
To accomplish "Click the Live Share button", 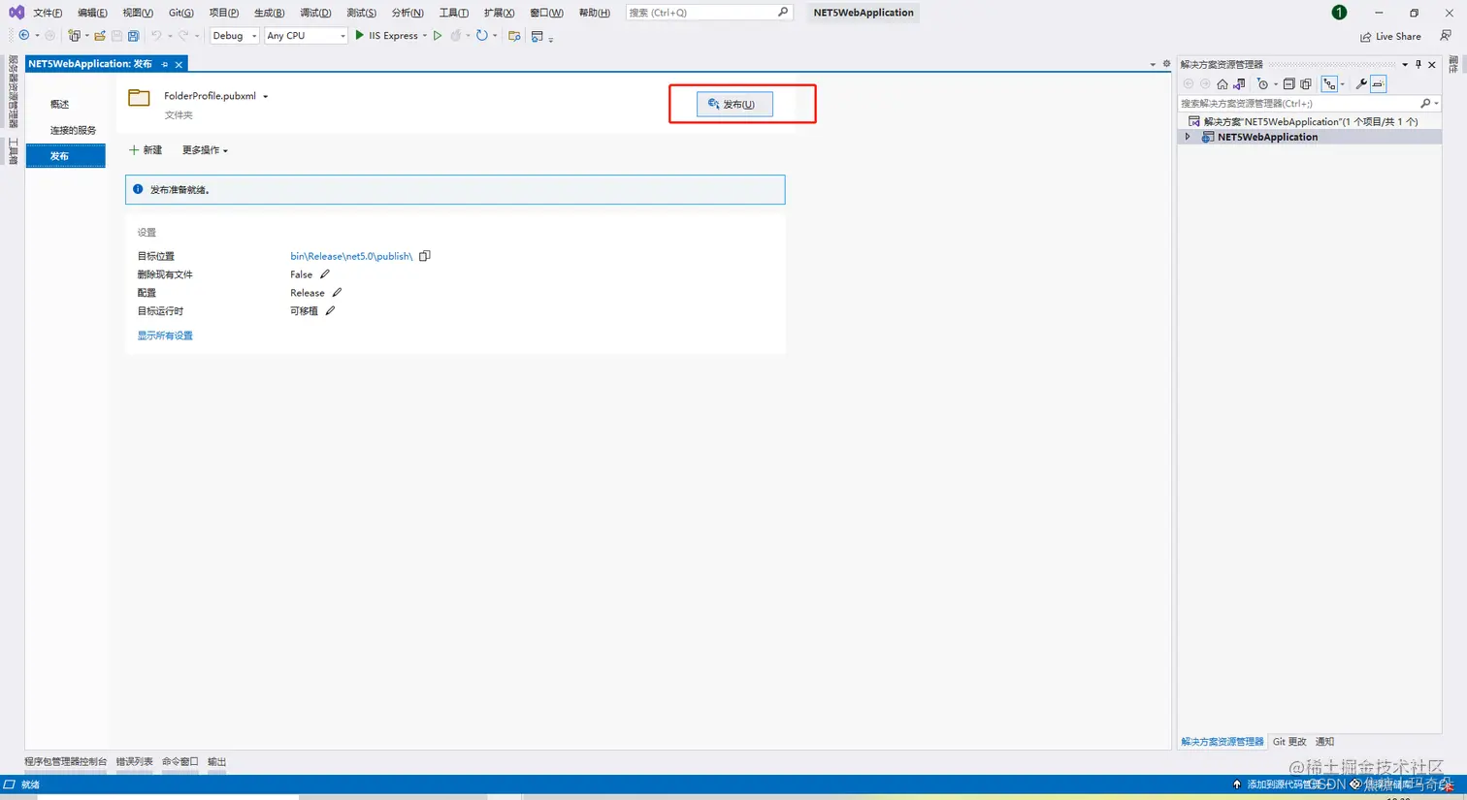I will (x=1390, y=36).
